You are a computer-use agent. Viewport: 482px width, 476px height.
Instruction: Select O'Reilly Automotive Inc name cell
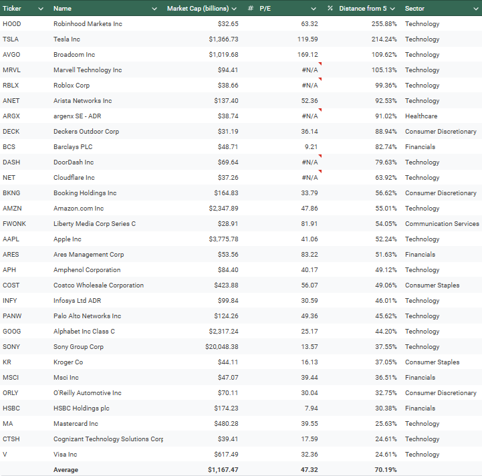88,392
